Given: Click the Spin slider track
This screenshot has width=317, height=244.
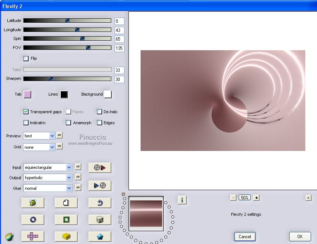Looking at the screenshot, I should coord(67,38).
